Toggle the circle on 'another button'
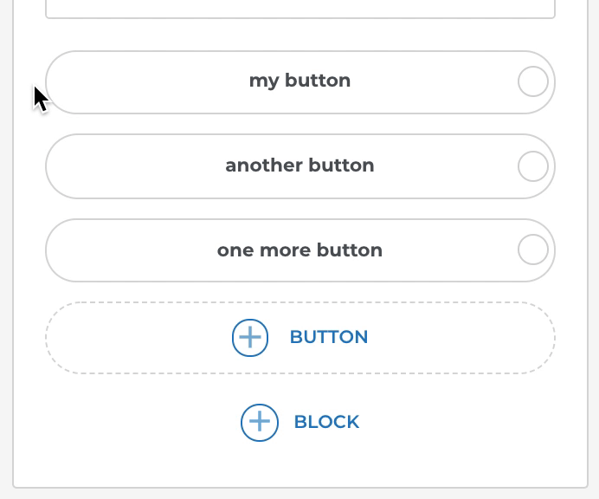Viewport: 599px width, 499px height. click(x=532, y=165)
